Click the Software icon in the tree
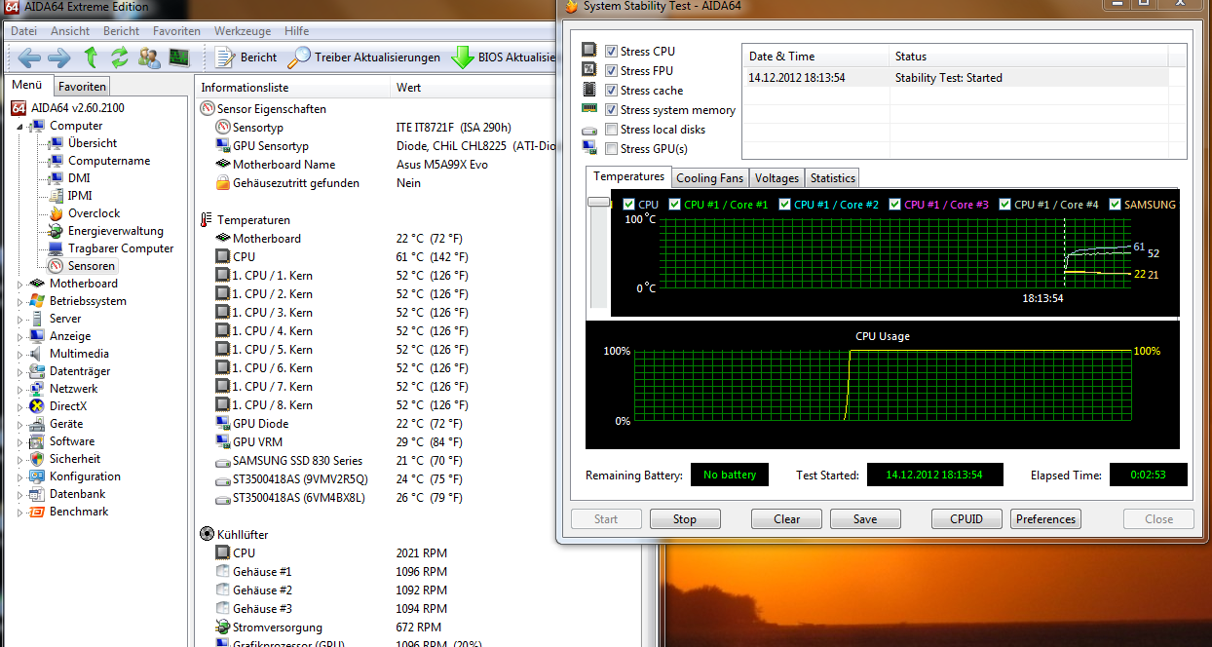Image resolution: width=1212 pixels, height=647 pixels. [38, 441]
